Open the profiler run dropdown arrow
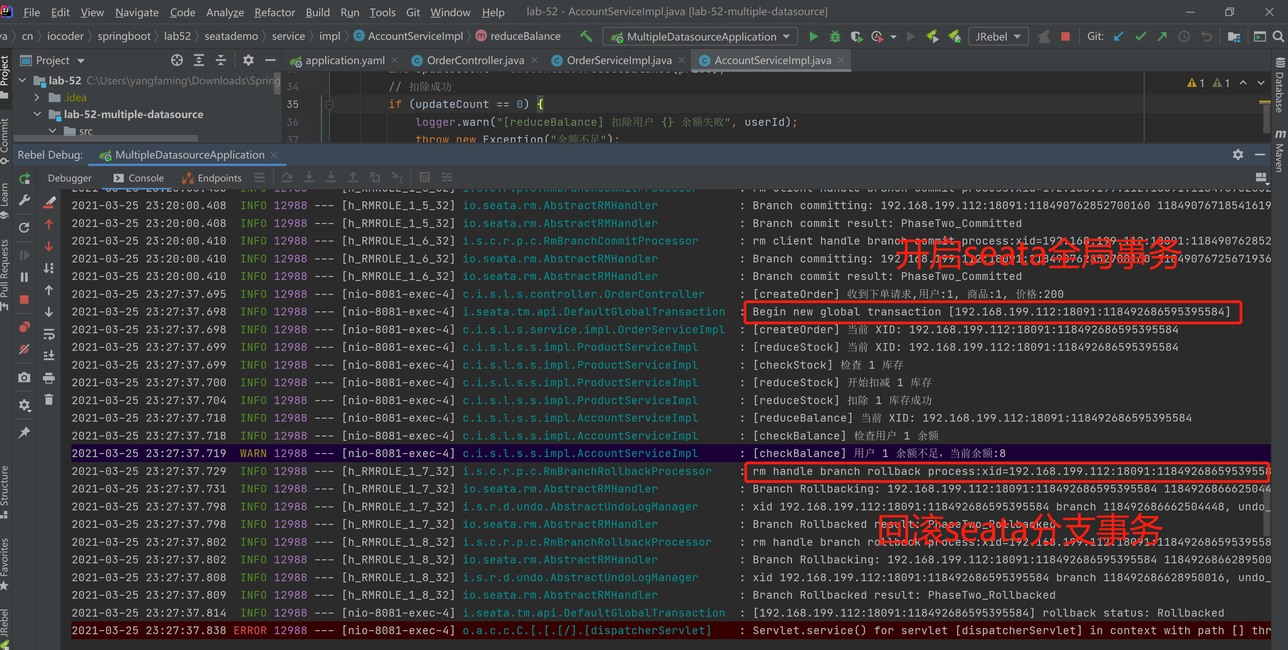 click(x=894, y=36)
